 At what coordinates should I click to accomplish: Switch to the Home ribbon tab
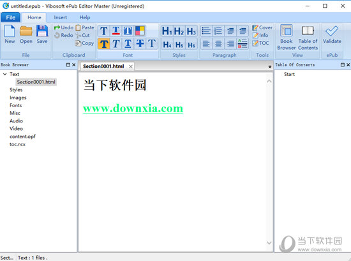[34, 17]
